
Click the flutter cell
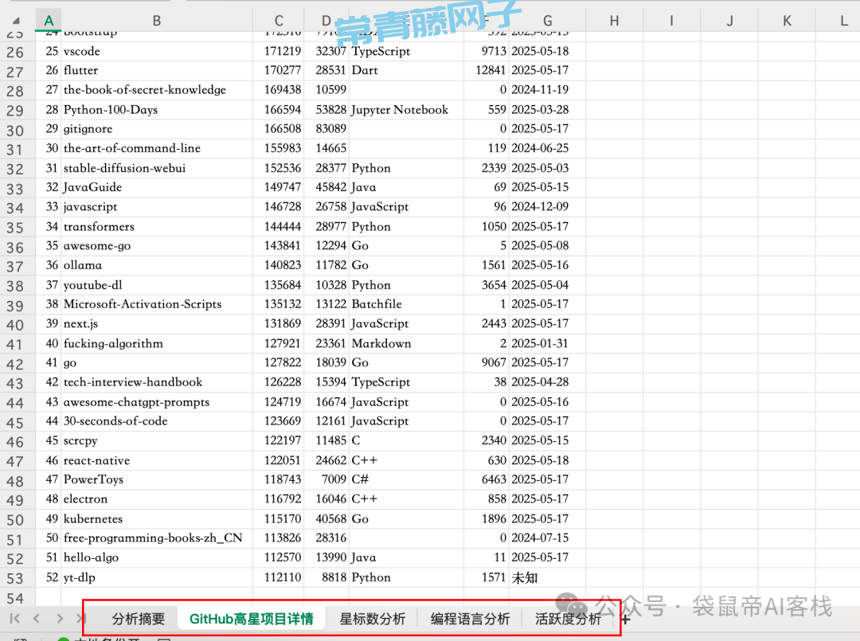[x=157, y=70]
